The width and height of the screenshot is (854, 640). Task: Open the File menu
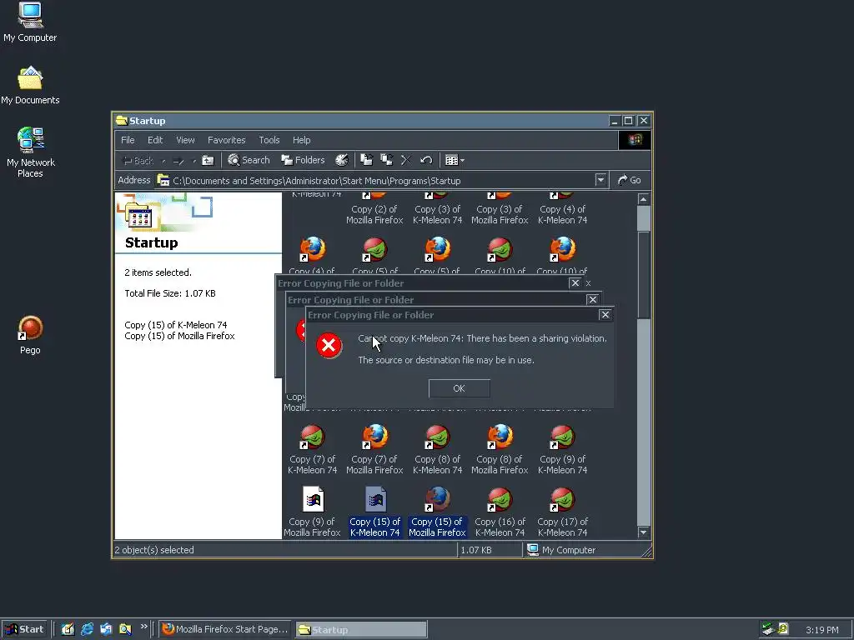128,140
